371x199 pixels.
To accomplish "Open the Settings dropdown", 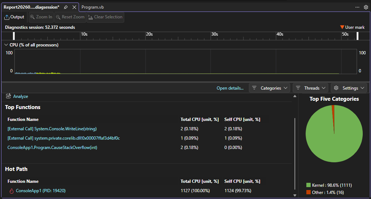I will [x=348, y=88].
